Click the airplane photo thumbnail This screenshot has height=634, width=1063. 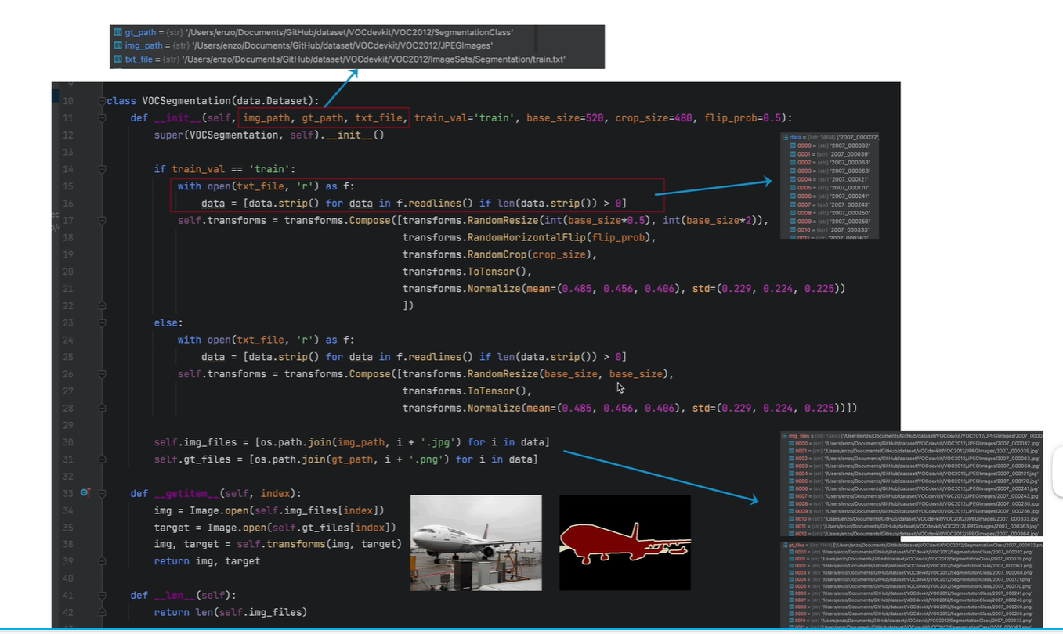pyautogui.click(x=475, y=542)
